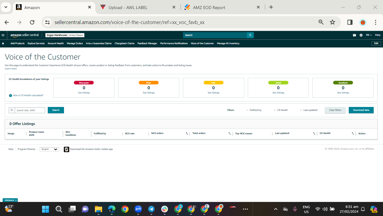Click the Learn more link
This screenshot has height=216, width=383.
pos(11,69)
